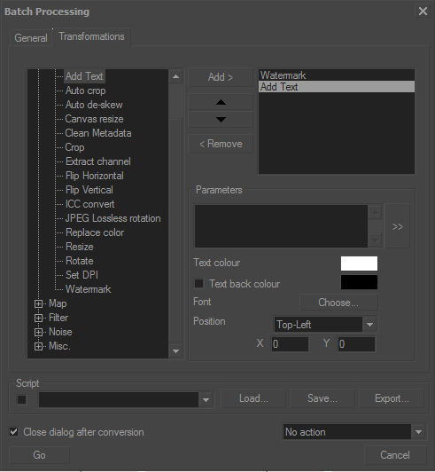Expand the Filter tree node
This screenshot has width=435, height=472.
38,318
